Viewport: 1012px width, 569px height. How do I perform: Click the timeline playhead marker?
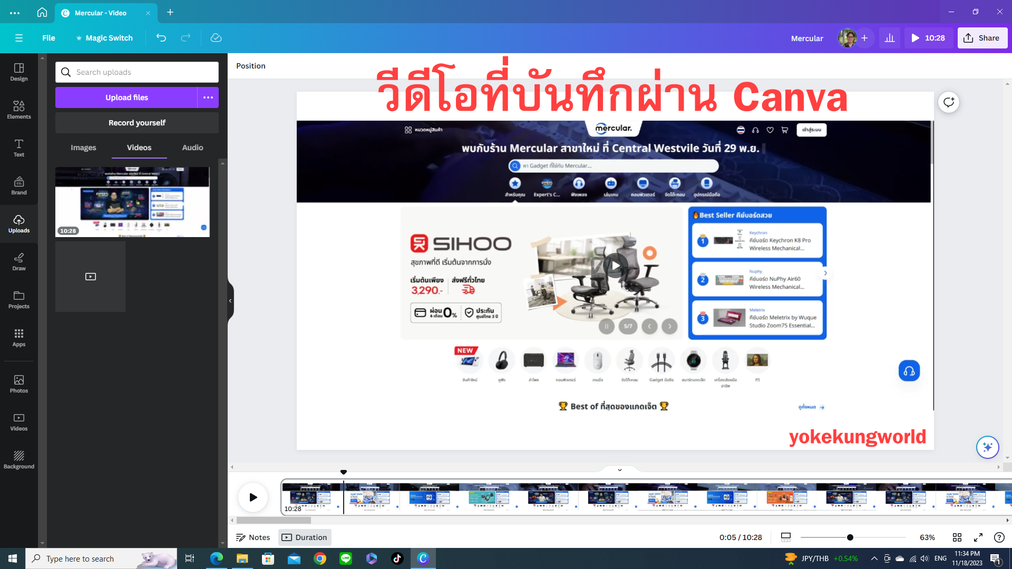(344, 472)
